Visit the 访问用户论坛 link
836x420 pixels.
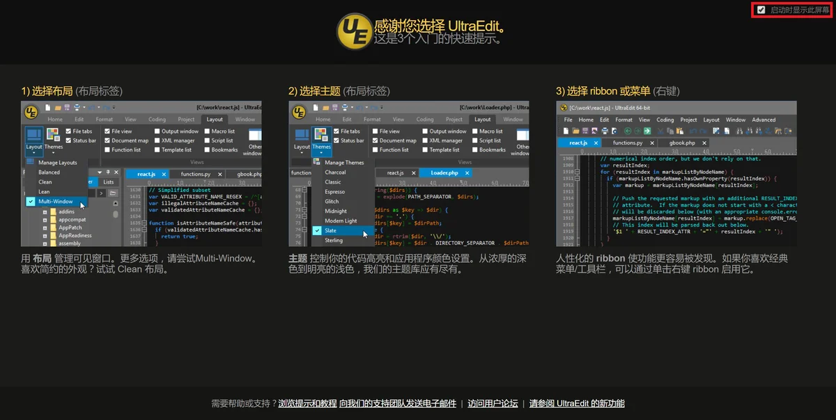[493, 403]
